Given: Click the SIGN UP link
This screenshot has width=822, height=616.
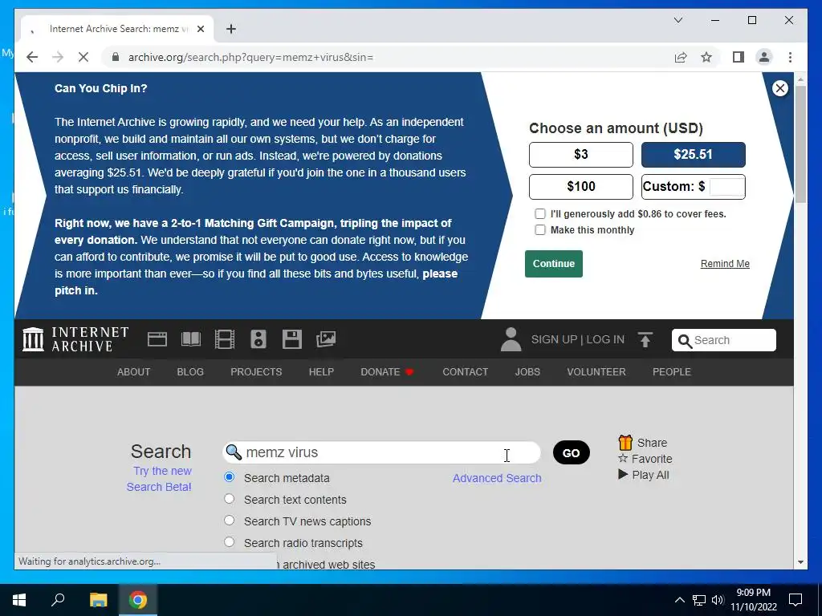Looking at the screenshot, I should [554, 339].
